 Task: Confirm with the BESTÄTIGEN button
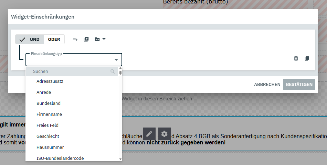(x=299, y=85)
